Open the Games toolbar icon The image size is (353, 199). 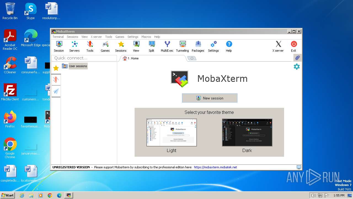[105, 46]
